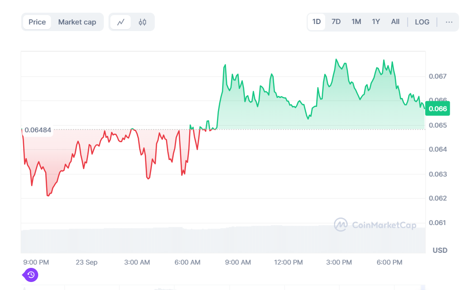The width and height of the screenshot is (460, 290).
Task: Click the green 0.066 current price tag
Action: point(437,108)
